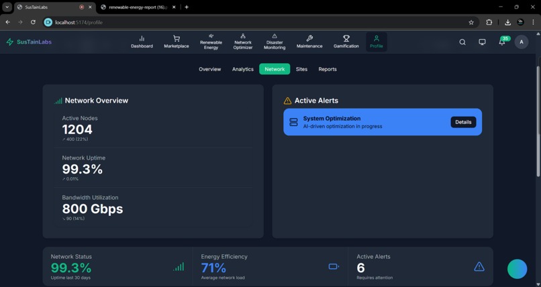
Task: Click the System Optimization alert title
Action: (x=332, y=119)
